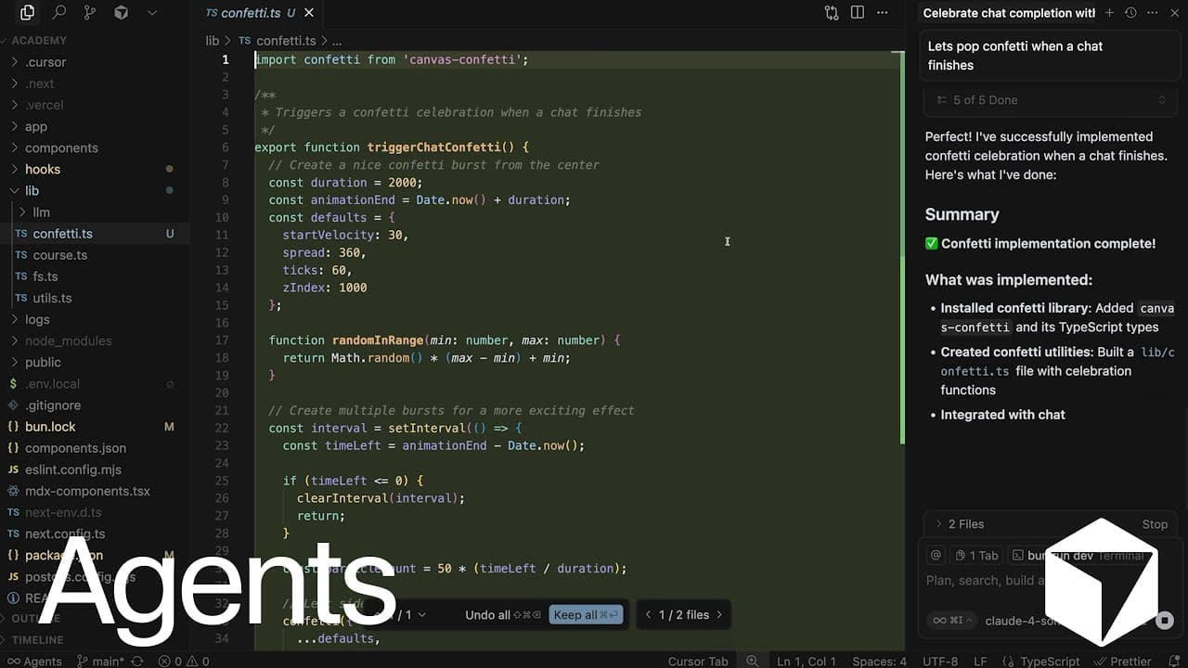Open the Extensions cube icon
1188x668 pixels.
(x=121, y=13)
